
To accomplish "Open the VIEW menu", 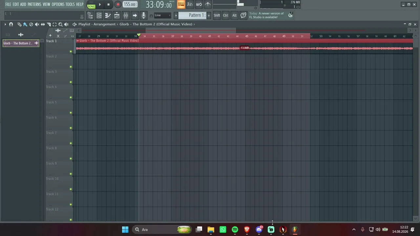I will [x=47, y=4].
